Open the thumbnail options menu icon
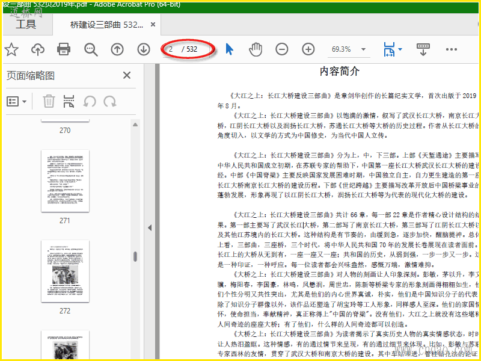The height and width of the screenshot is (361, 481). [x=16, y=102]
